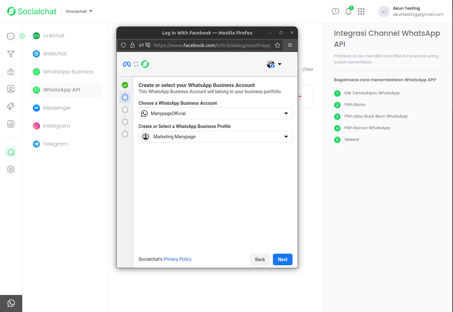Click the Next button
Screen dimensions: 453x312
[x=283, y=259]
